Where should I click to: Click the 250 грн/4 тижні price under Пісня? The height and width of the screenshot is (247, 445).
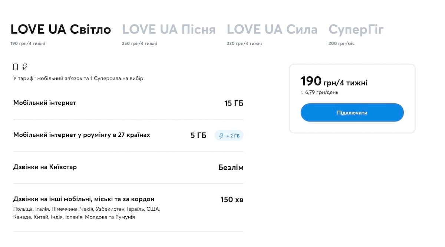(139, 44)
